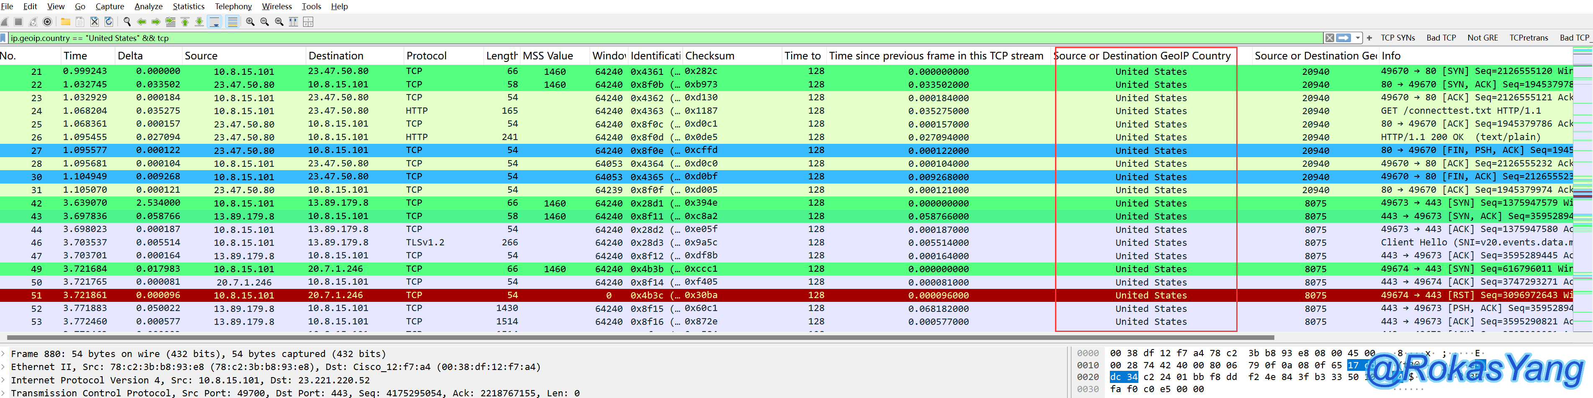Open the Statistics menu

[x=188, y=6]
